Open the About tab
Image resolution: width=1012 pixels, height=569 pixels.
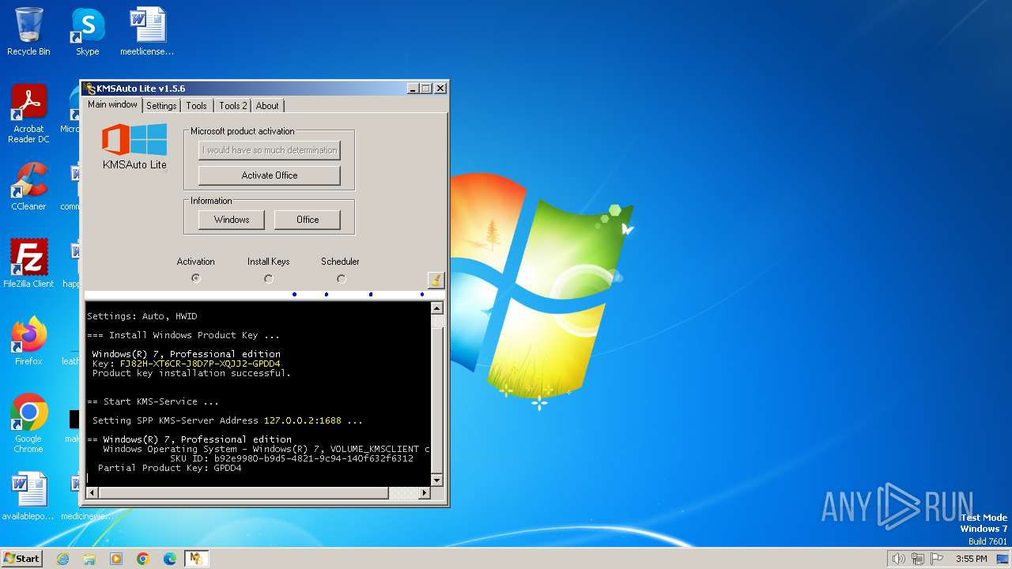(x=267, y=106)
